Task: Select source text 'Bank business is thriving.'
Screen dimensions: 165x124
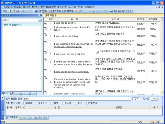Action: [67, 36]
